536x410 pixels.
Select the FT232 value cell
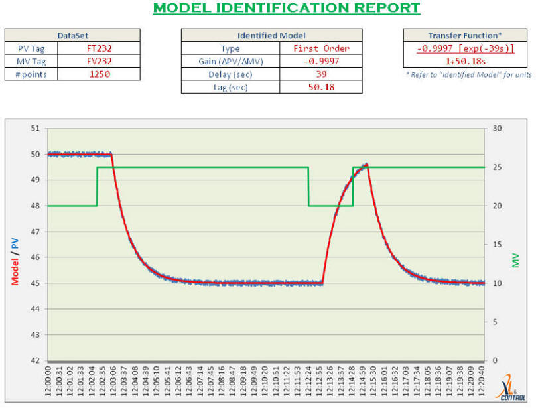click(99, 48)
